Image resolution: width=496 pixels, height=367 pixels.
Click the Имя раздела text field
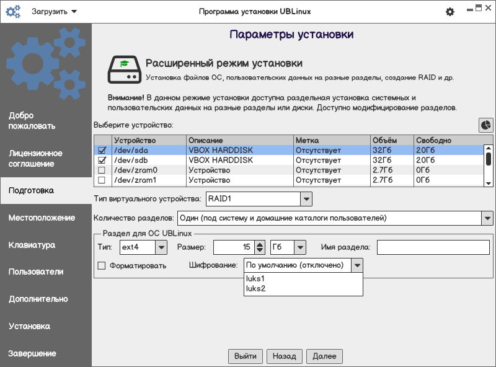click(x=433, y=247)
